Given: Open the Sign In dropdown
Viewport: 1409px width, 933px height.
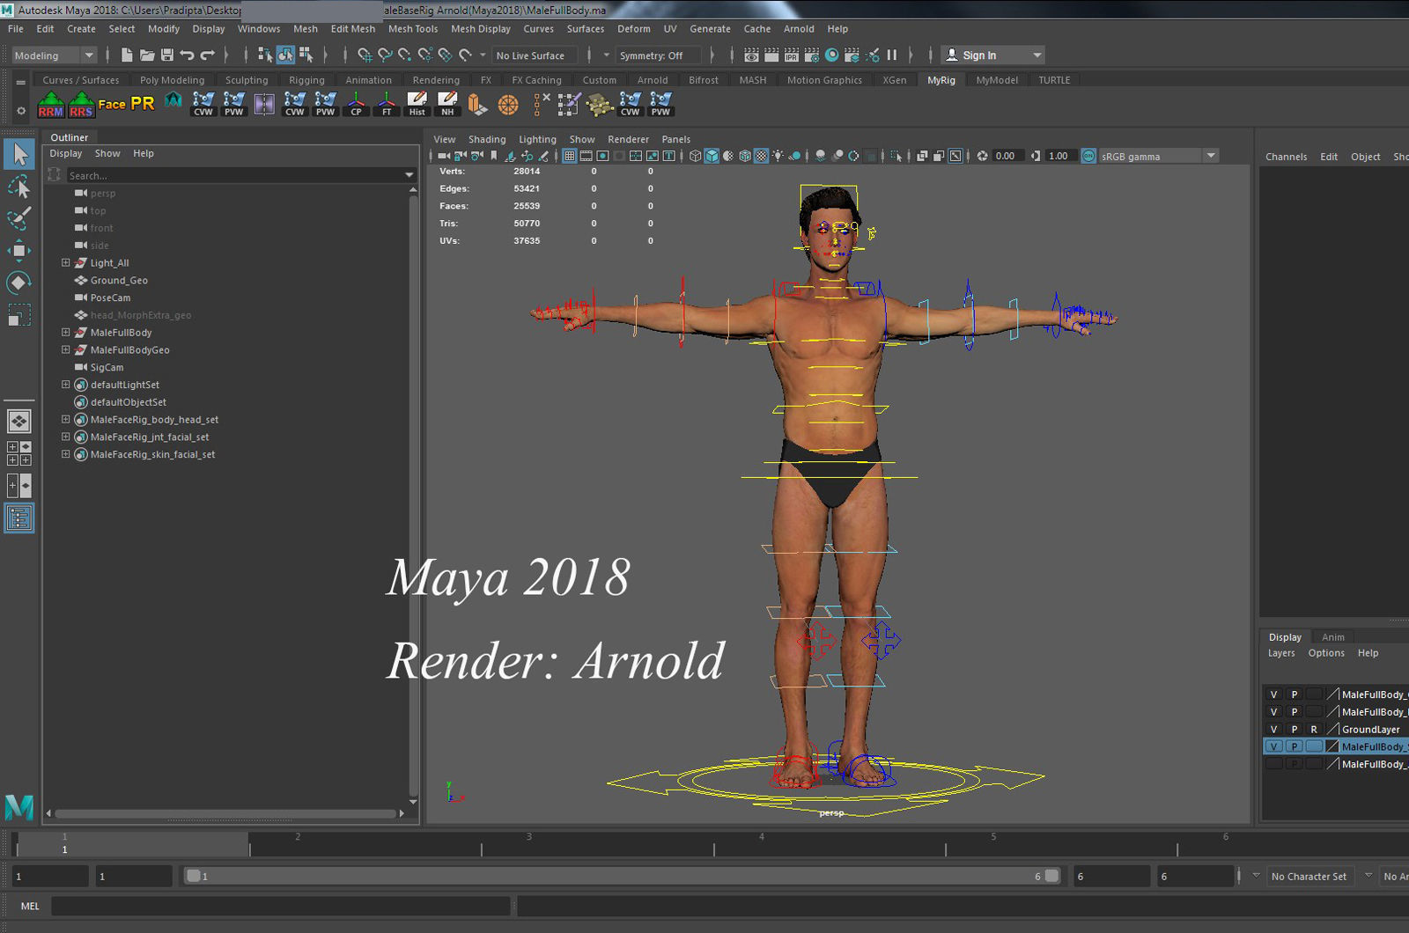Looking at the screenshot, I should pyautogui.click(x=992, y=55).
